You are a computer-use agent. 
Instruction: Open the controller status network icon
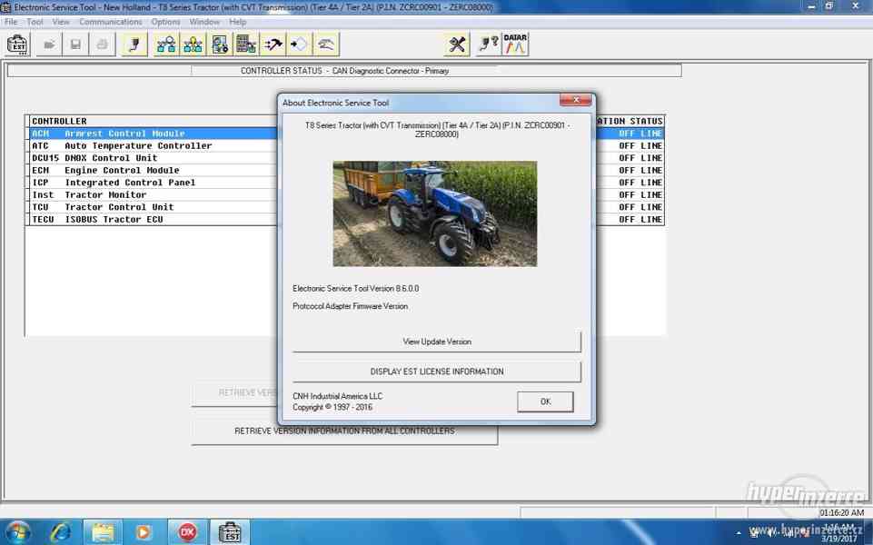(166, 45)
